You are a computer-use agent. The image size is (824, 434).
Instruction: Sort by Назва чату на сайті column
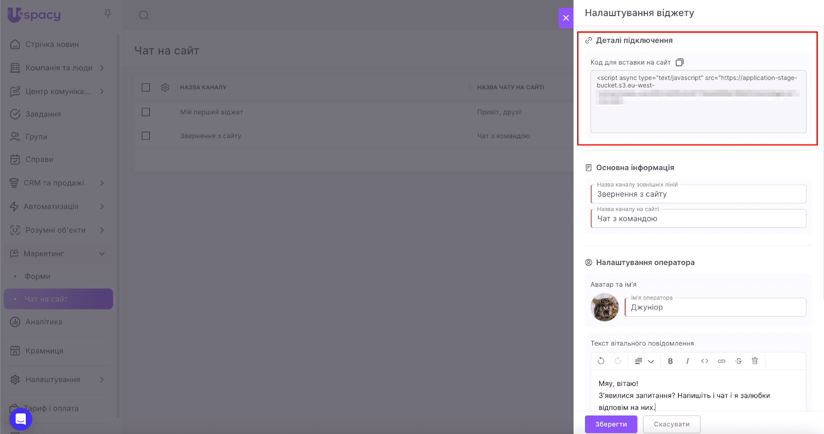[511, 88]
